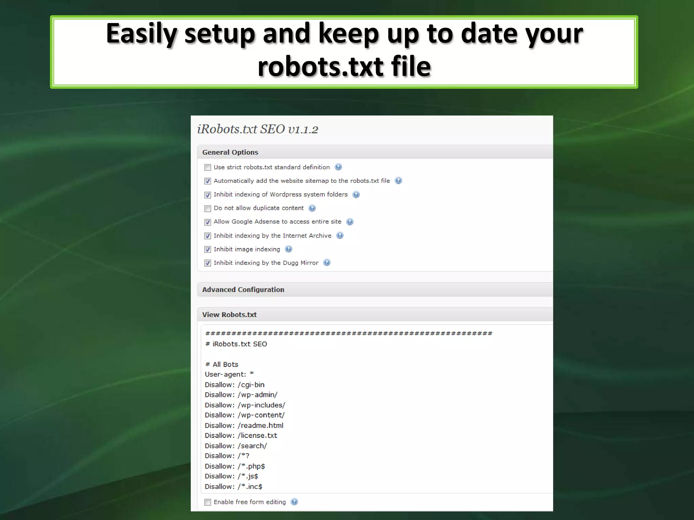Collapse the View Robots.txt section header
Image resolution: width=694 pixels, height=520 pixels.
[375, 315]
